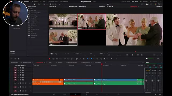
Task: Click the Insert Clip tool
Action: [x=65, y=59]
